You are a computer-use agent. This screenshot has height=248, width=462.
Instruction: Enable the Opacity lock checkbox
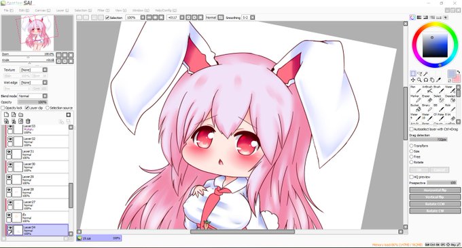tap(3, 108)
